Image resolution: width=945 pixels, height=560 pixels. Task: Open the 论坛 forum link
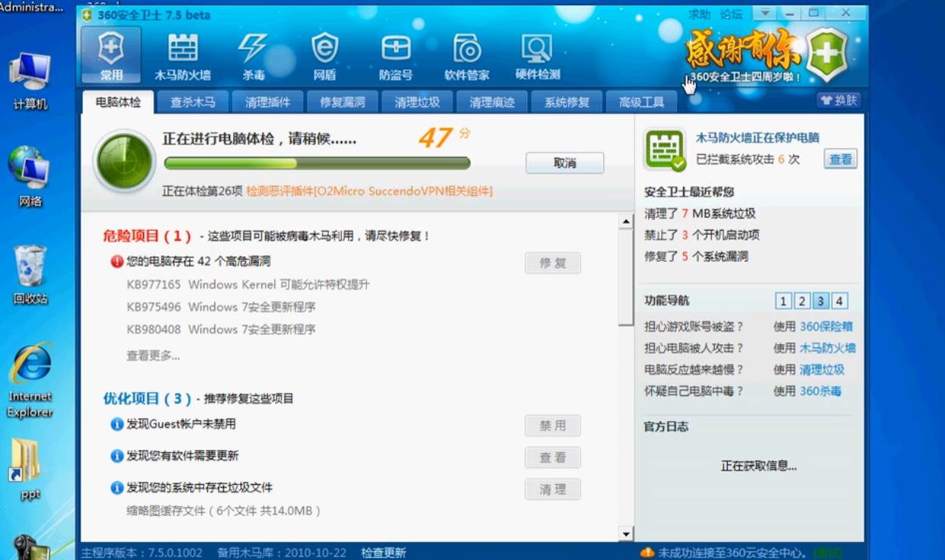tap(731, 14)
